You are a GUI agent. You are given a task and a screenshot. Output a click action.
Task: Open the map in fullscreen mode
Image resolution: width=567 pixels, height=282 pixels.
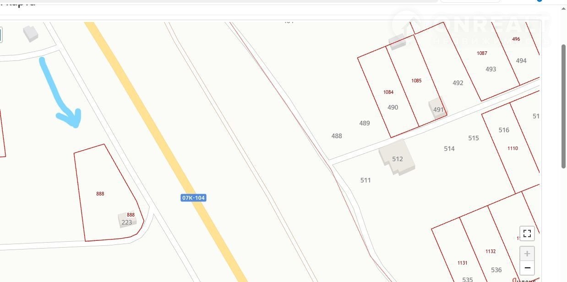pyautogui.click(x=527, y=233)
